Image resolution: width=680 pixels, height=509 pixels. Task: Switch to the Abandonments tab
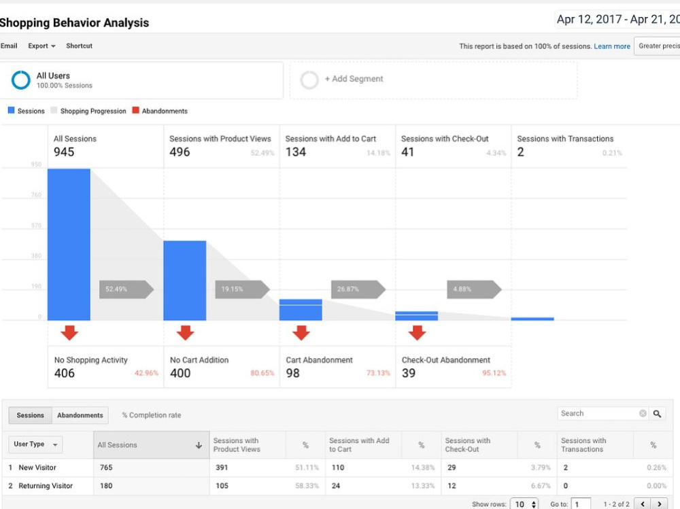click(80, 415)
